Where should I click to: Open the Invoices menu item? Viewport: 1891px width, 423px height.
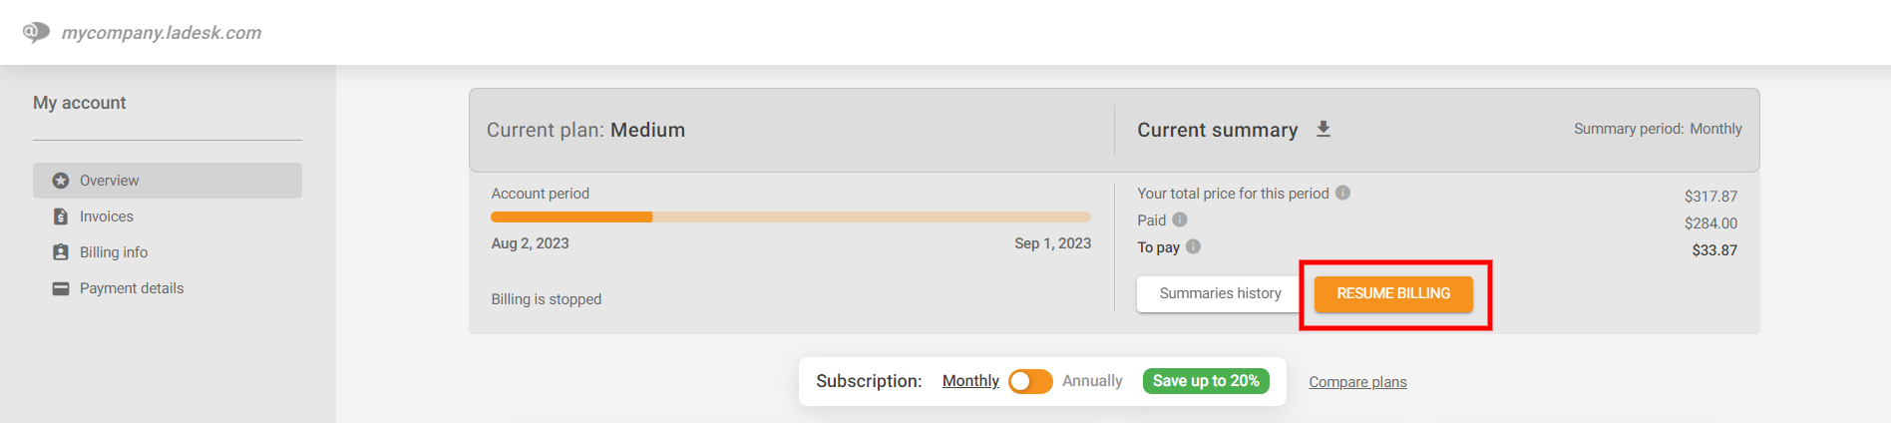point(107,216)
